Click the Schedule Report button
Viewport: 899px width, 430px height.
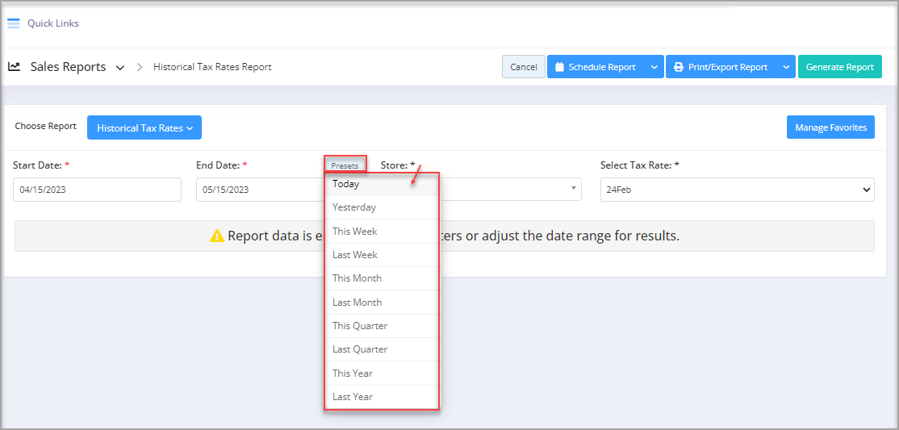[x=595, y=67]
